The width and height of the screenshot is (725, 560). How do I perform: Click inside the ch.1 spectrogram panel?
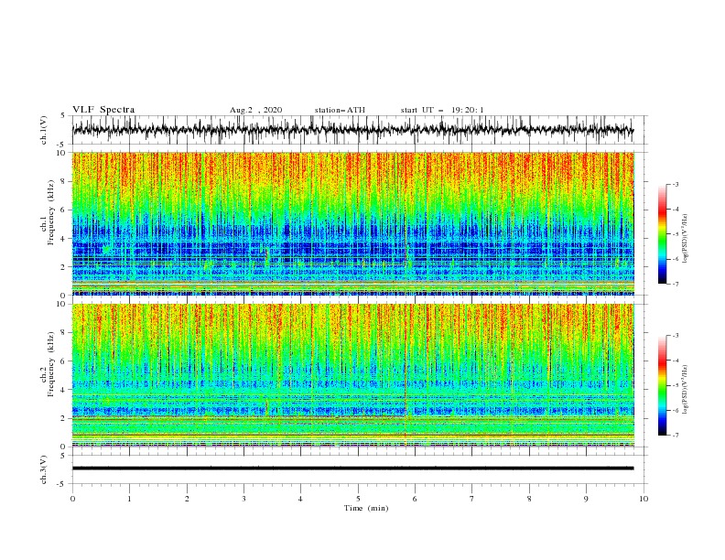pyautogui.click(x=353, y=223)
